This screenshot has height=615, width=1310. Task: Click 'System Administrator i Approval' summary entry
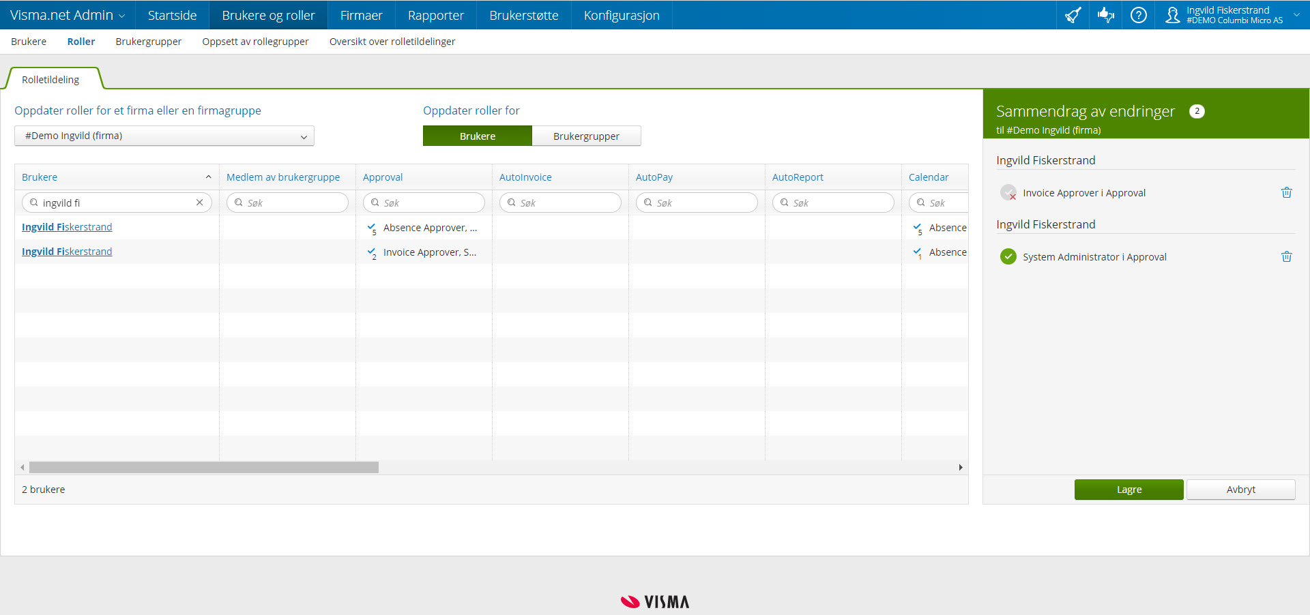pos(1094,257)
